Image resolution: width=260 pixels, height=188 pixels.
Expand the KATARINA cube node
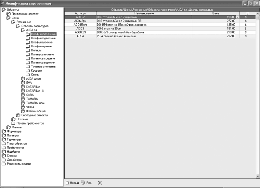click(x=23, y=87)
